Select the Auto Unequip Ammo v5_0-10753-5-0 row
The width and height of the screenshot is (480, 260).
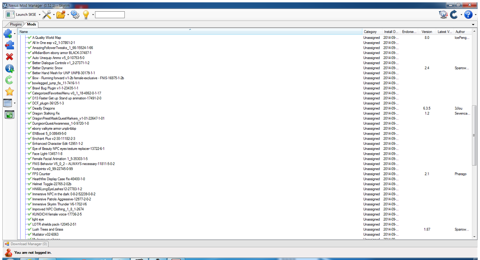click(x=59, y=58)
